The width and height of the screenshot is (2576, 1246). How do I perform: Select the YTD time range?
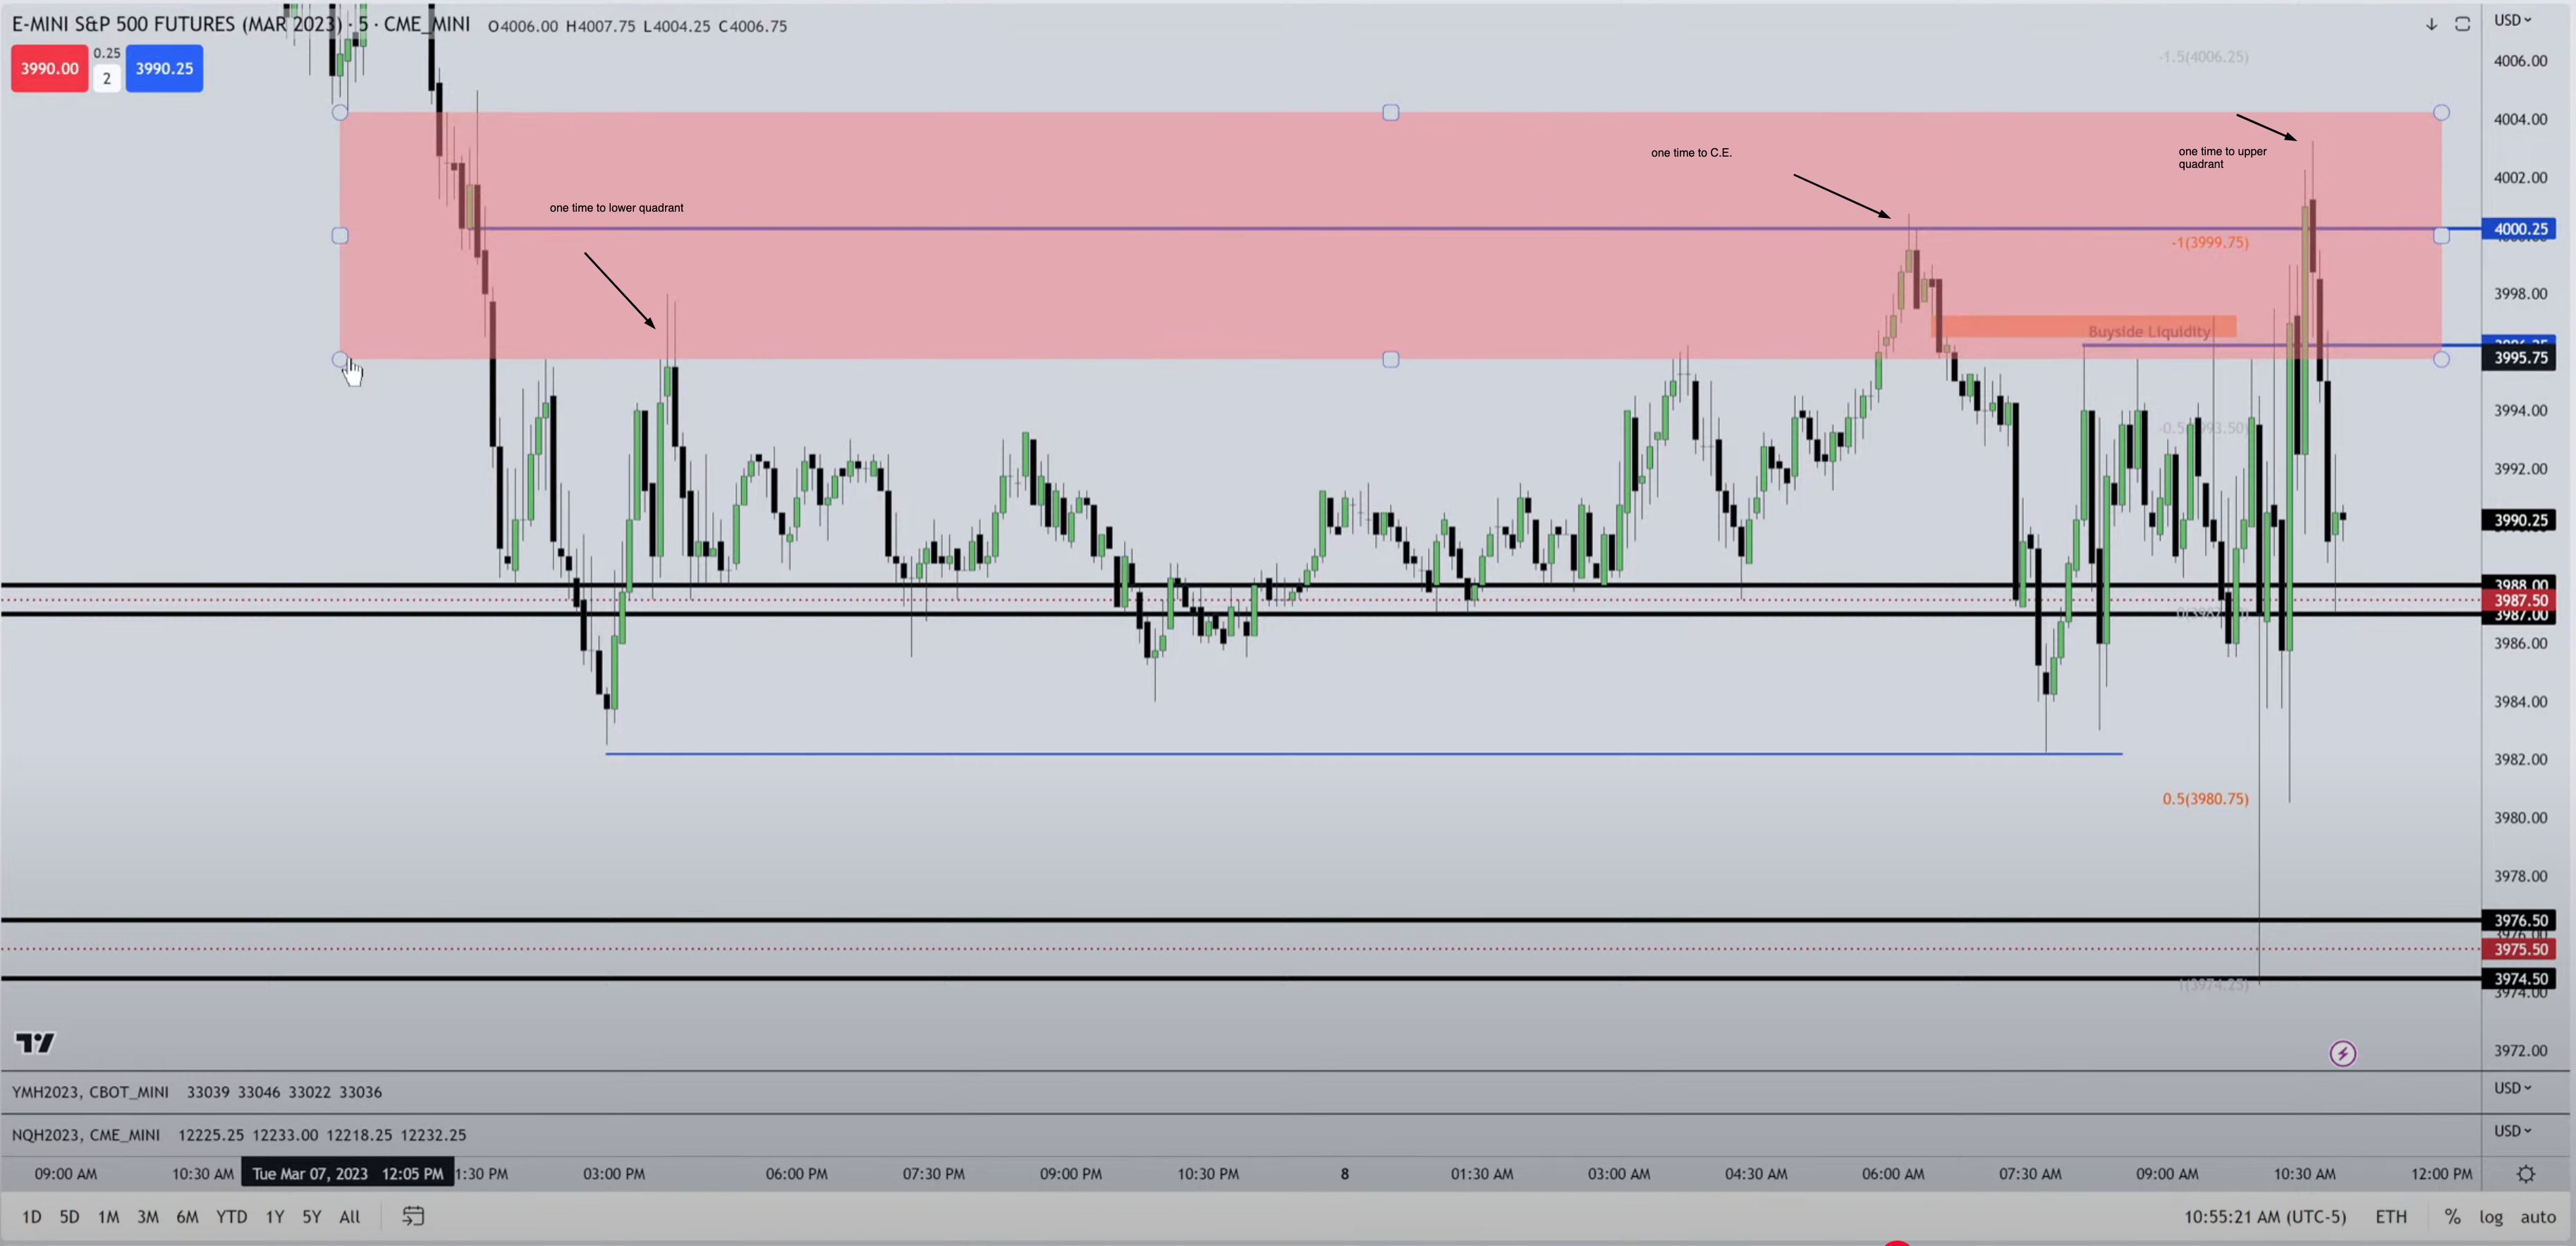pyautogui.click(x=231, y=1217)
